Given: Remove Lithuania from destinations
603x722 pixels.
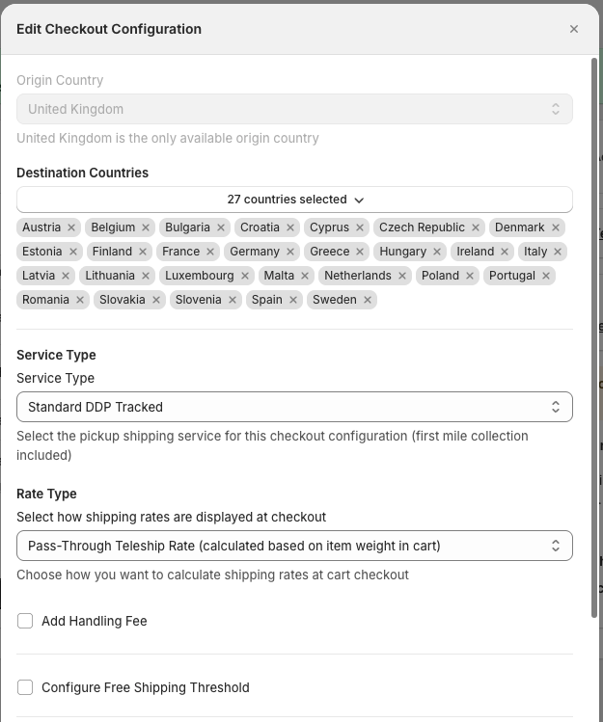Looking at the screenshot, I should pos(146,276).
